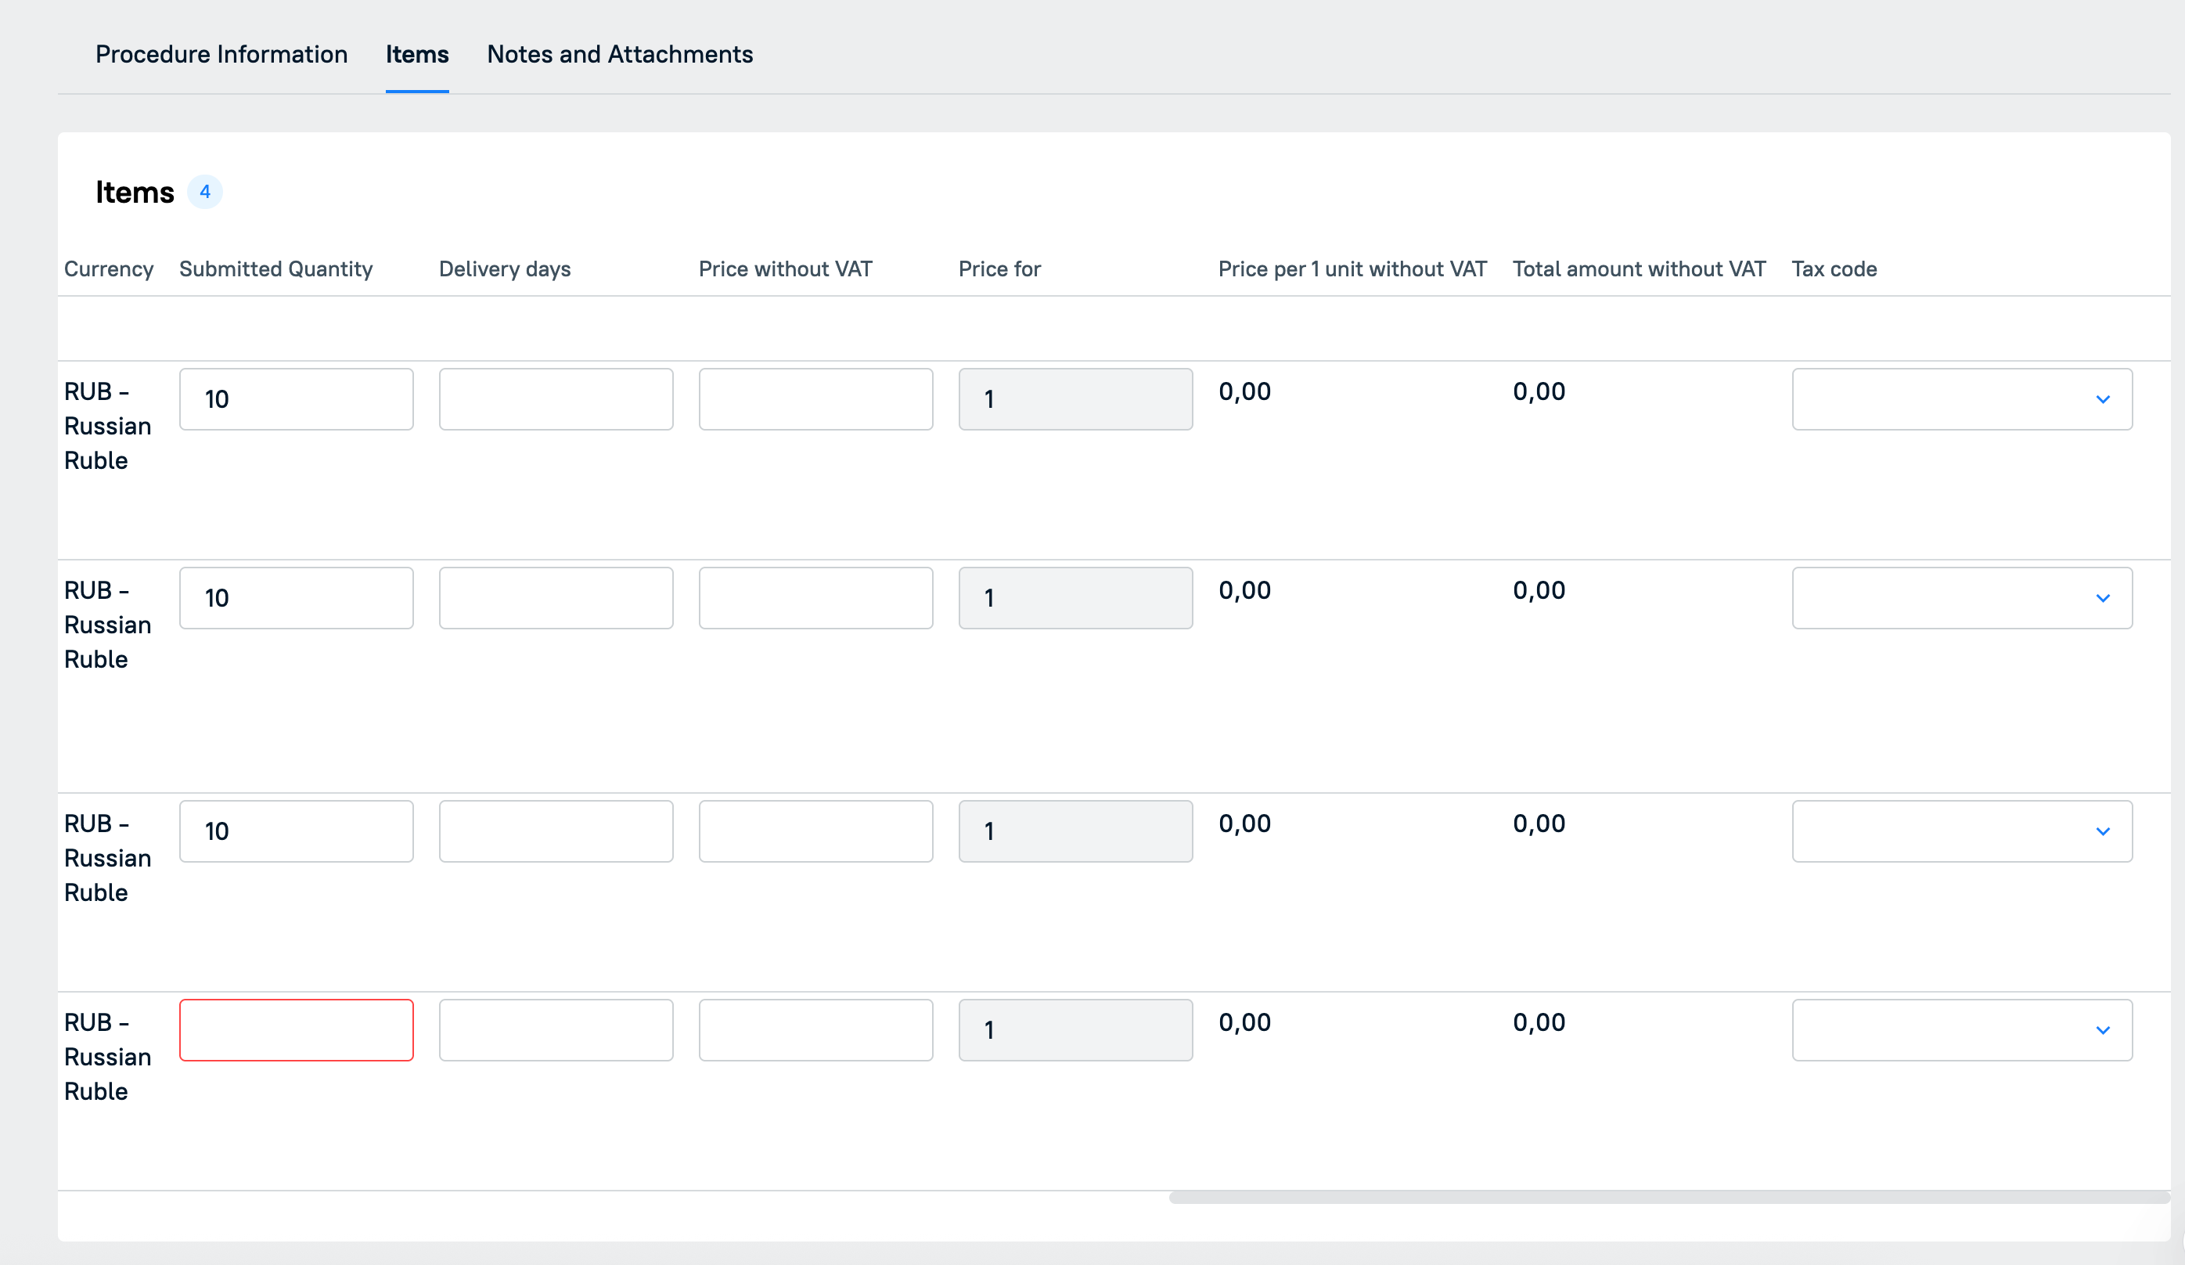Screen dimensions: 2185x1265
Task: Switch to Notes and Attachments tab
Action: (620, 55)
